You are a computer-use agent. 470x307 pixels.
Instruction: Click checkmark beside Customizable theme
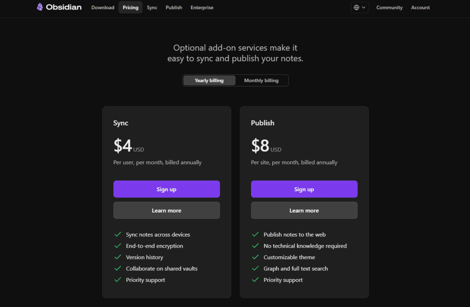255,257
